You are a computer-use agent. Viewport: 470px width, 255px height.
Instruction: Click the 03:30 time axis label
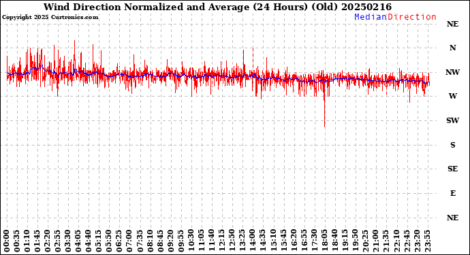[68, 241]
